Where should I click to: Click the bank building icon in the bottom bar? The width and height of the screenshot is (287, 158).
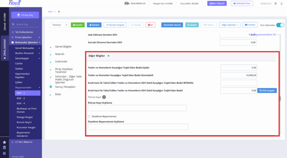[4, 147]
